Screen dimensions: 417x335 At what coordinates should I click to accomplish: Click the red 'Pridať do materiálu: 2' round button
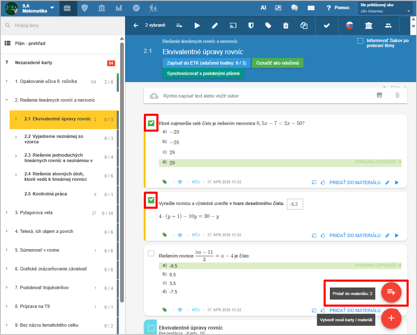click(391, 292)
